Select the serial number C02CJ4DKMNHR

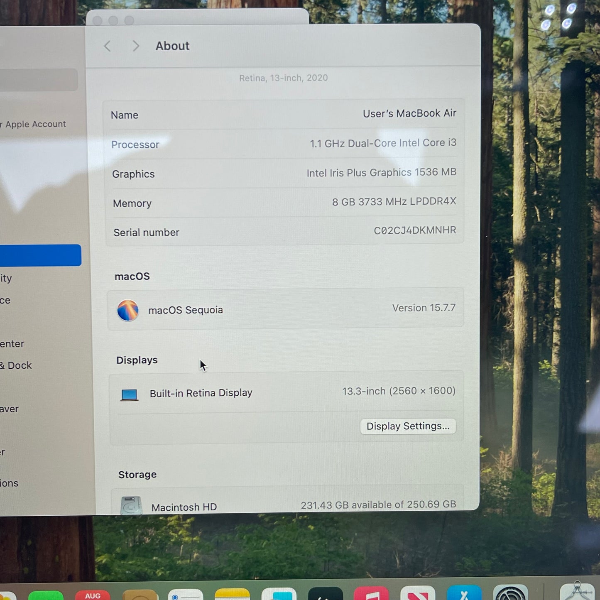[x=415, y=230]
